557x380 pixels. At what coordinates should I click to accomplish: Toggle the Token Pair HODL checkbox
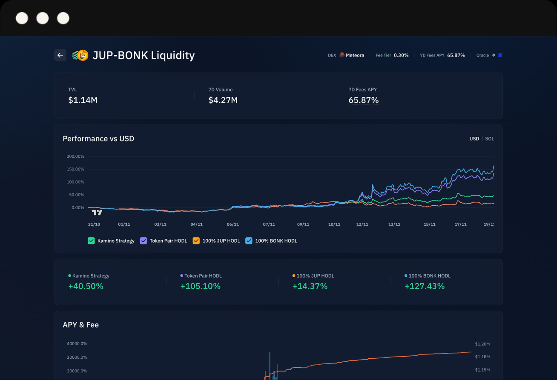click(x=144, y=241)
